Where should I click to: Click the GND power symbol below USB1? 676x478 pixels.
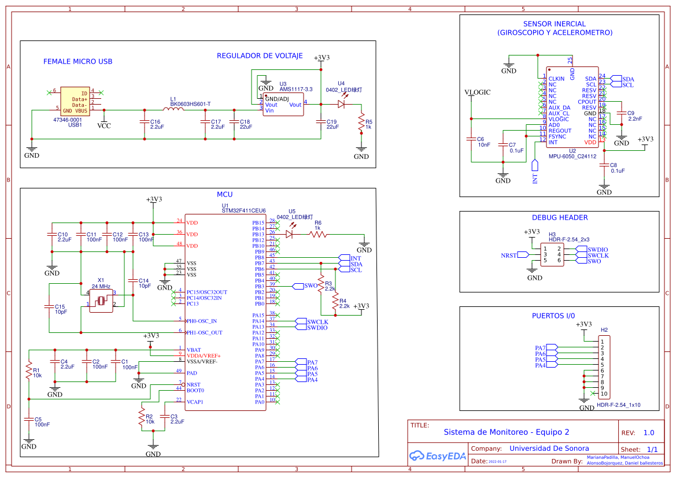pos(33,149)
